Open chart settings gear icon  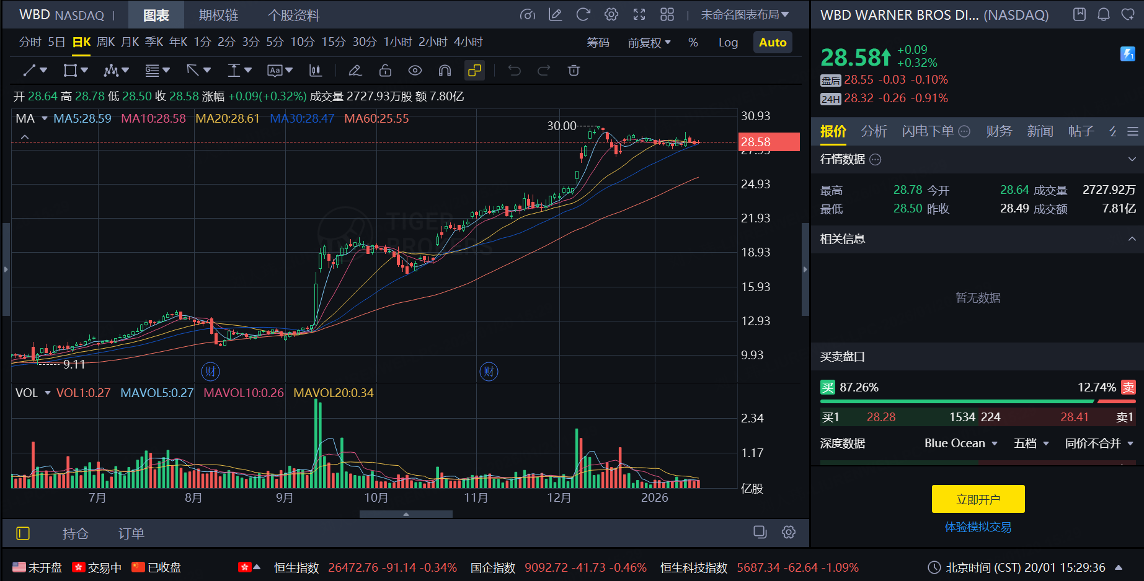pyautogui.click(x=611, y=14)
